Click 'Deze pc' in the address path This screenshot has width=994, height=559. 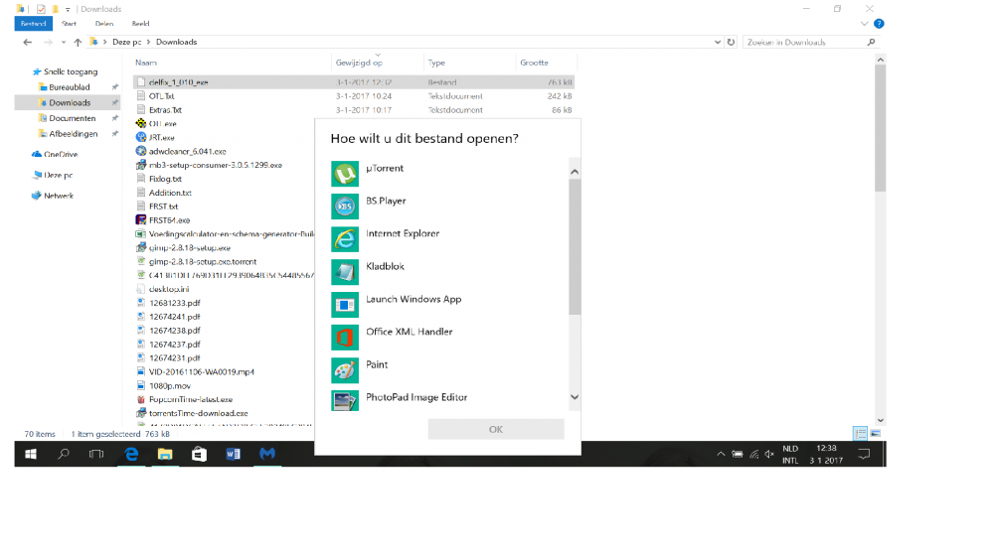[127, 42]
